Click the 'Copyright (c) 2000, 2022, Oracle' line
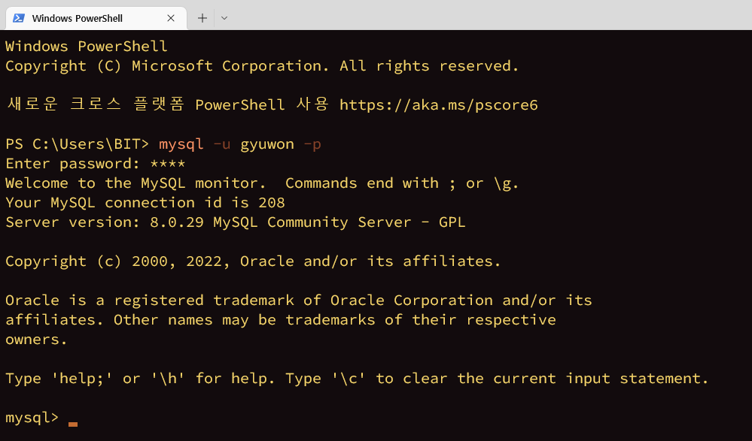 253,261
